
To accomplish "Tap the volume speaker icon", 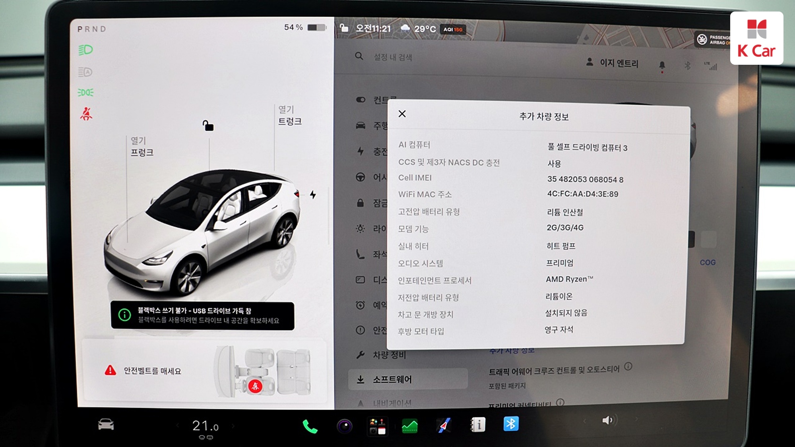I will click(609, 420).
